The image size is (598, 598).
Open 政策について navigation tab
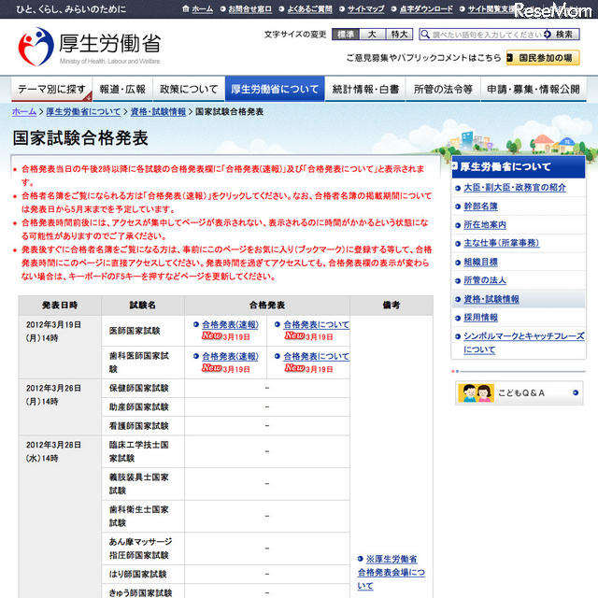[189, 89]
